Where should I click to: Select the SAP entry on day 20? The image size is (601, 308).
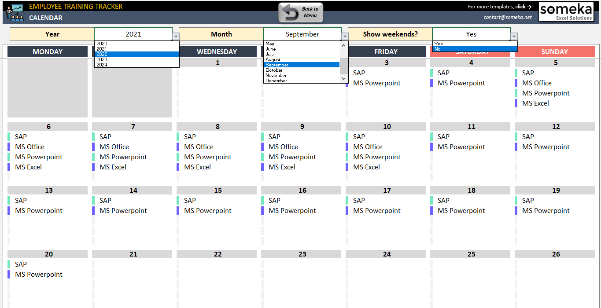pyautogui.click(x=21, y=264)
